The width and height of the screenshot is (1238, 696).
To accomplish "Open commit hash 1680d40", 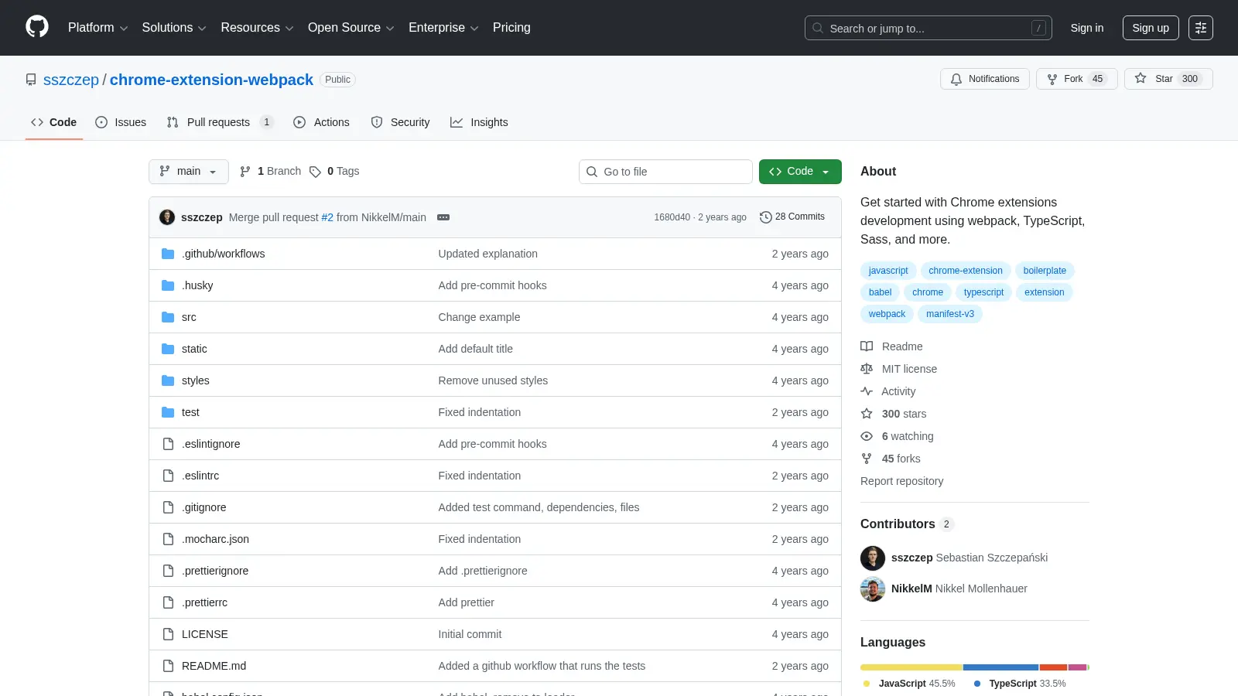I will tap(672, 217).
